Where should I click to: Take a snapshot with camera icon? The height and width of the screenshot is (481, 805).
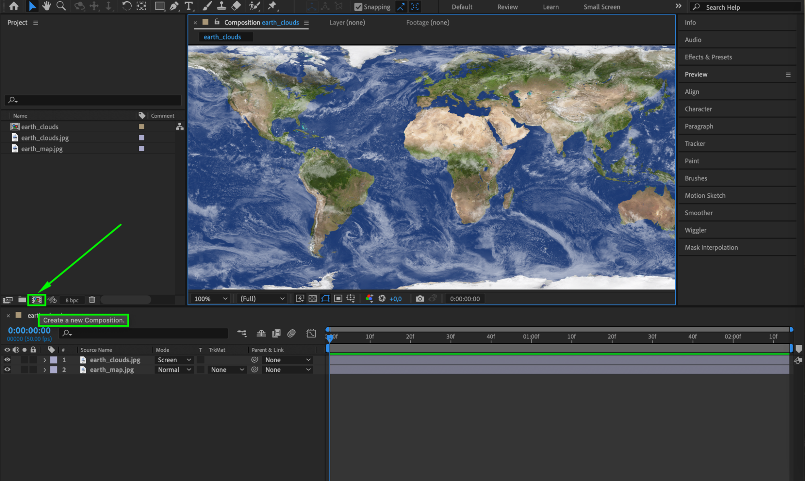tap(420, 299)
